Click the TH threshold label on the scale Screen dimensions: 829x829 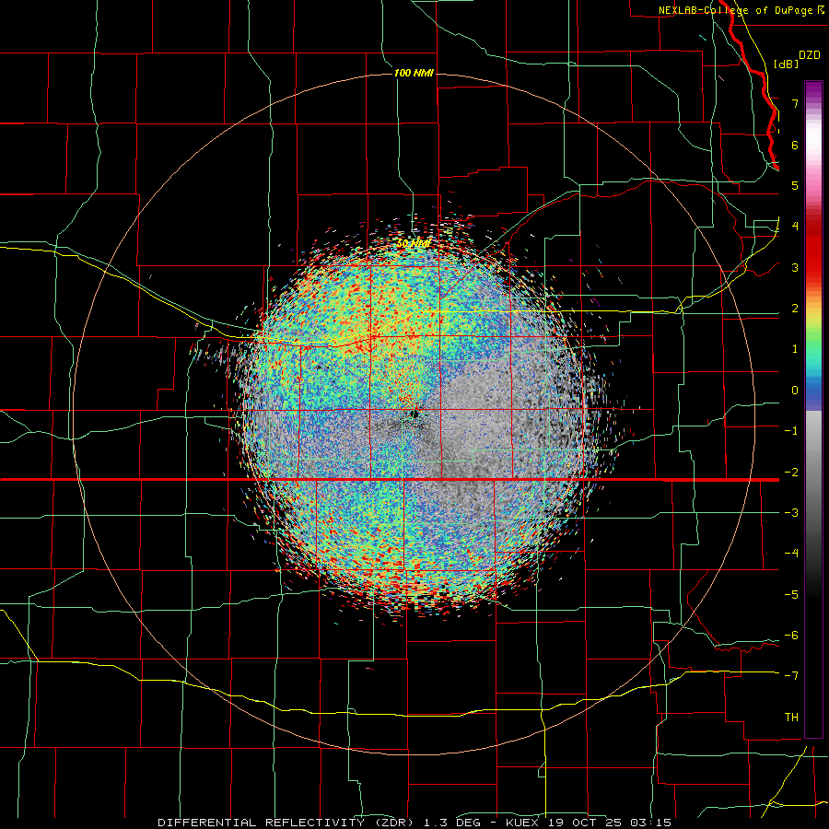click(x=791, y=718)
